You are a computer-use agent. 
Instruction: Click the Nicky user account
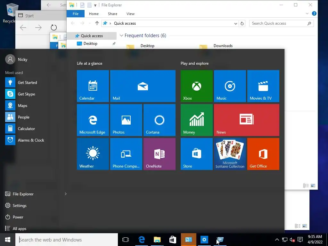16,59
